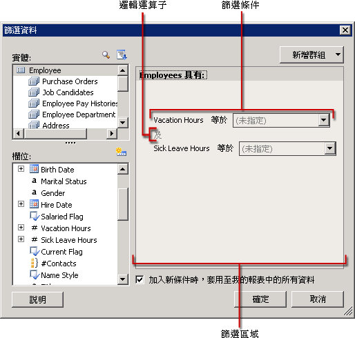Expand the Hire Date field node
355x338 pixels.
[21, 204]
